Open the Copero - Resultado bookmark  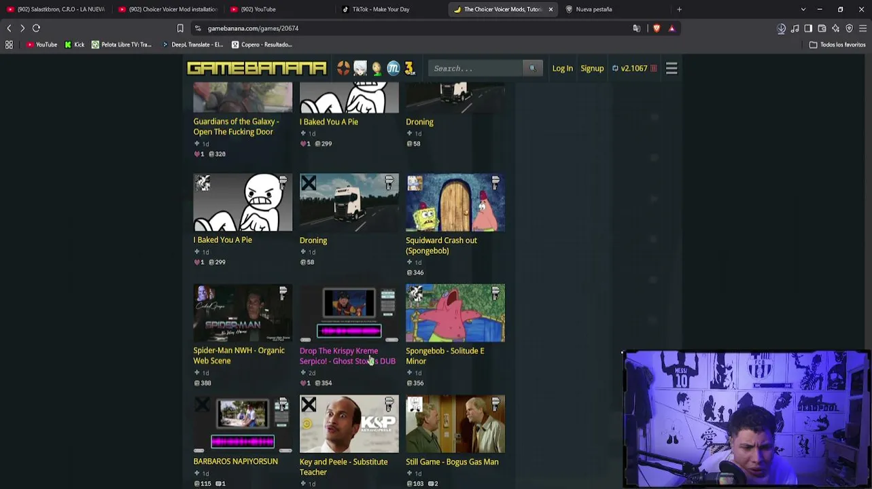(x=262, y=45)
